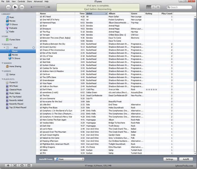Toggle shuffle in the bottom-left corner
The height and width of the screenshot is (169, 197).
15,165
